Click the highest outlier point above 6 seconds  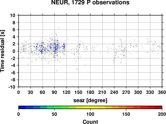tap(58, 28)
